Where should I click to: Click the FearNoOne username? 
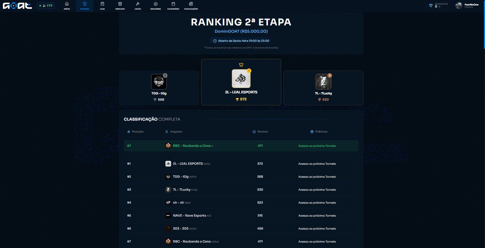pyautogui.click(x=471, y=4)
